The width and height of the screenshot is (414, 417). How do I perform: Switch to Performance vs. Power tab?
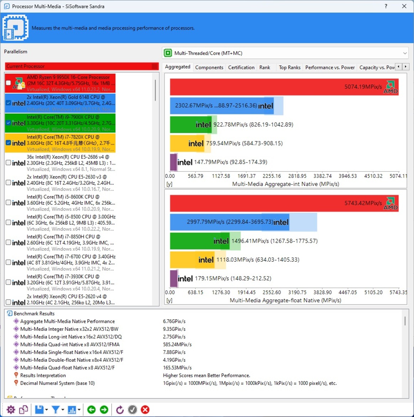click(x=330, y=68)
